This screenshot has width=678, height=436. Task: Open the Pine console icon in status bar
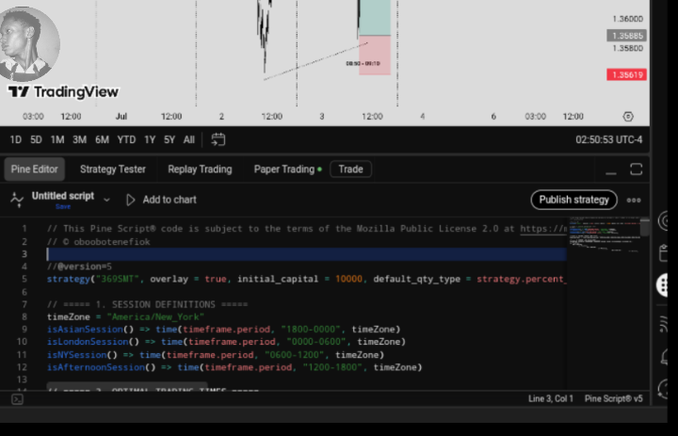17,399
